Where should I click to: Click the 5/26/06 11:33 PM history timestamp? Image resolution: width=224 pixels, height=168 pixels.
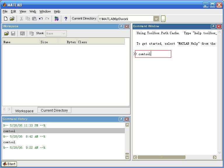[24, 125]
